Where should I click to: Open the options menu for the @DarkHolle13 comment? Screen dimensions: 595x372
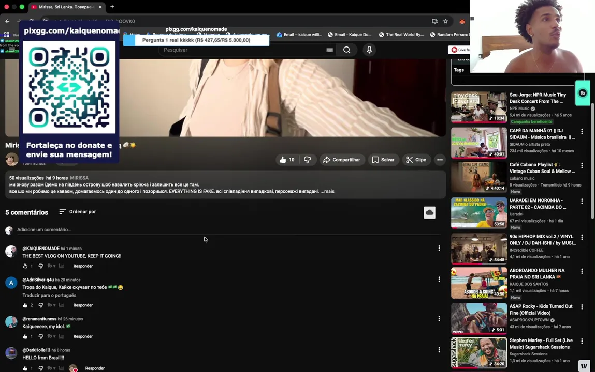click(x=439, y=350)
